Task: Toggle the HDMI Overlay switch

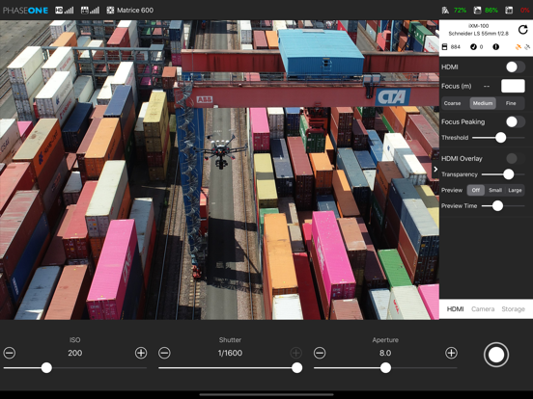Action: [x=516, y=158]
